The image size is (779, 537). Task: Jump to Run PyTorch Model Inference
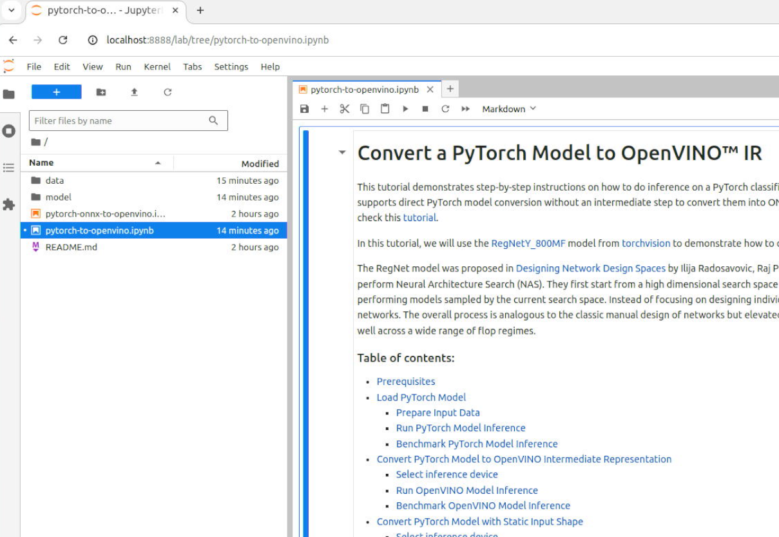pyautogui.click(x=461, y=428)
